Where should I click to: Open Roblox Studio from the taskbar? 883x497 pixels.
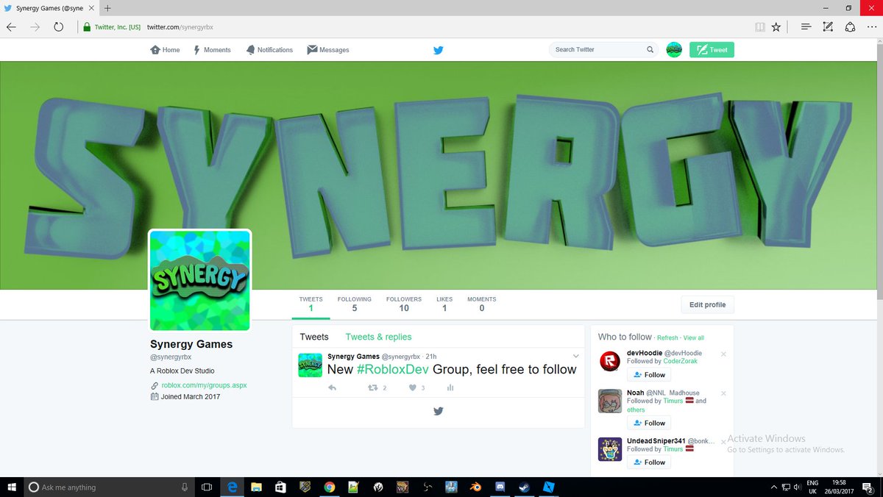coord(550,487)
